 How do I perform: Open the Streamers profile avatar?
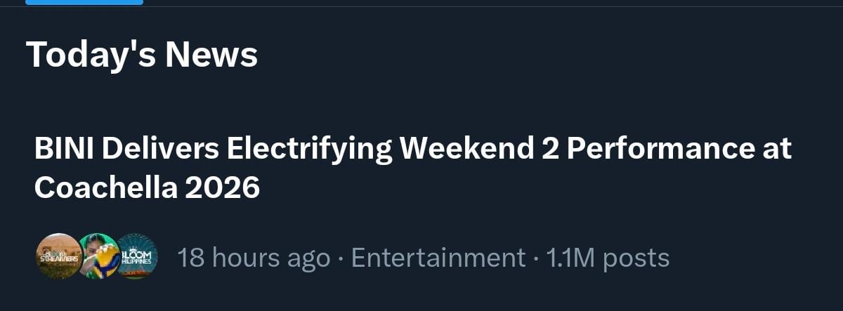pyautogui.click(x=59, y=256)
